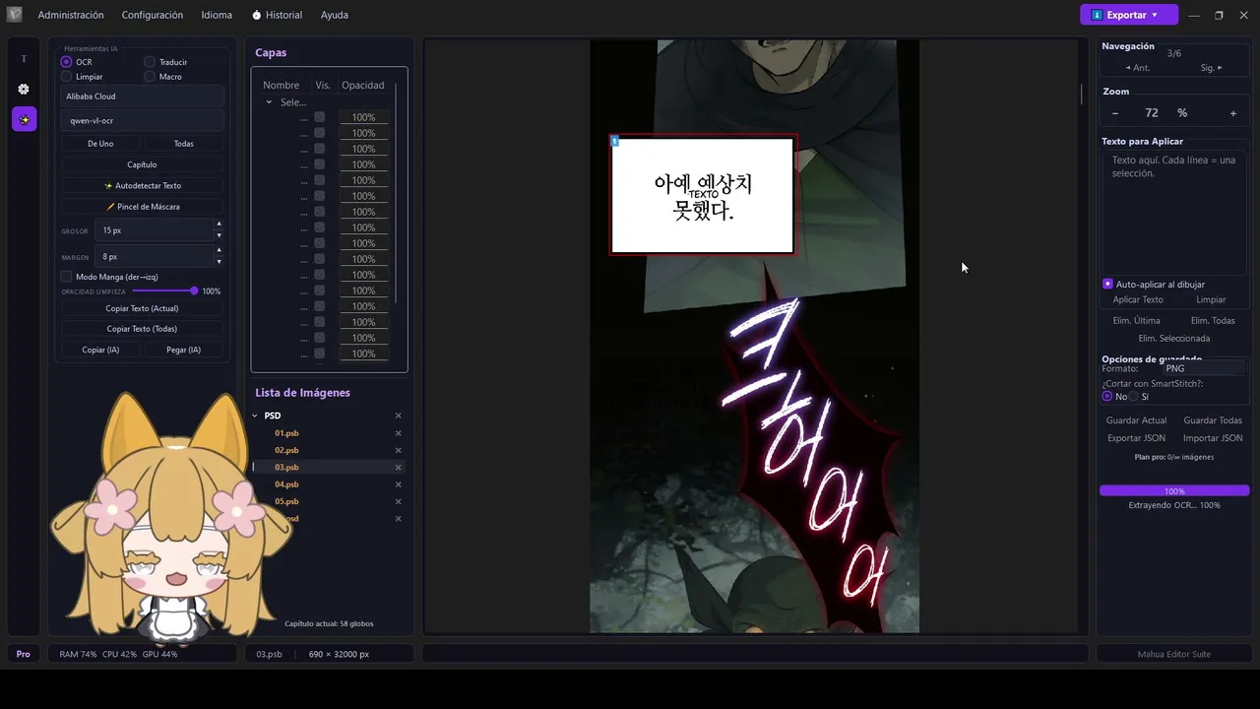
Task: Remove 03.psb from the image list
Action: click(399, 467)
